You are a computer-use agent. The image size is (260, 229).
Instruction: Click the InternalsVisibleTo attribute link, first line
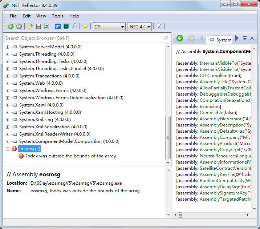(x=218, y=63)
